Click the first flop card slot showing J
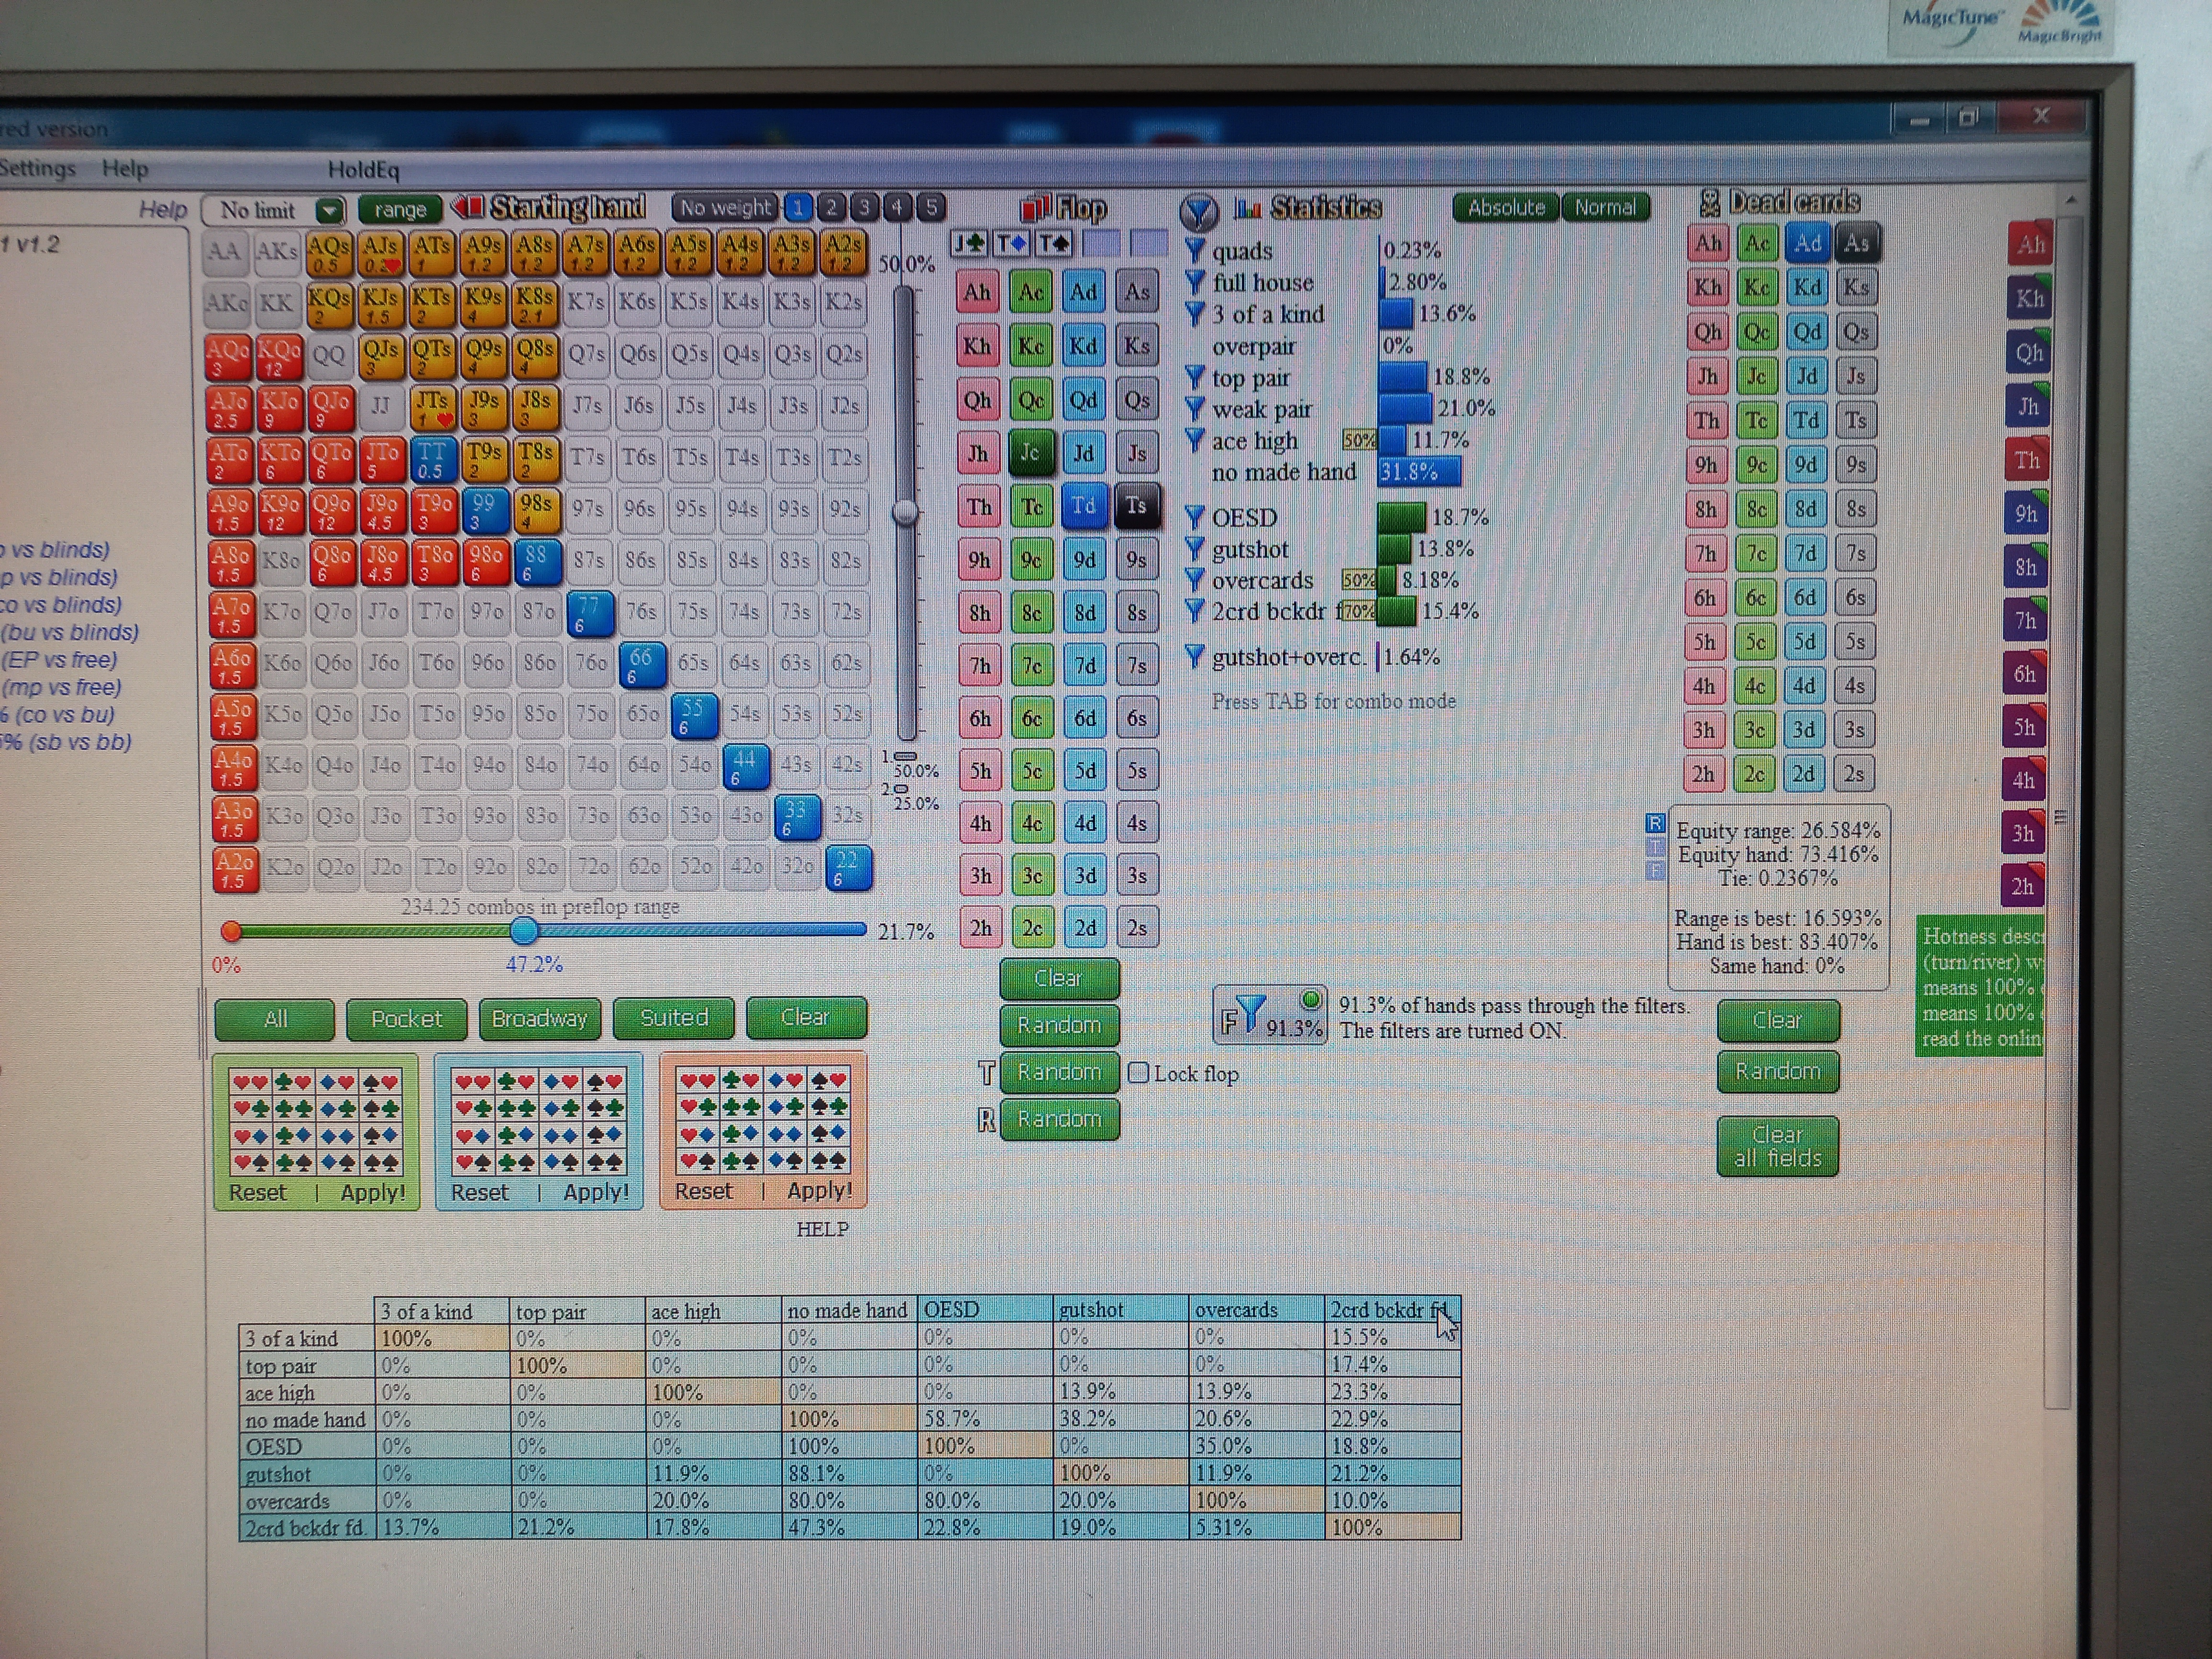Viewport: 2212px width, 1659px height. (969, 243)
